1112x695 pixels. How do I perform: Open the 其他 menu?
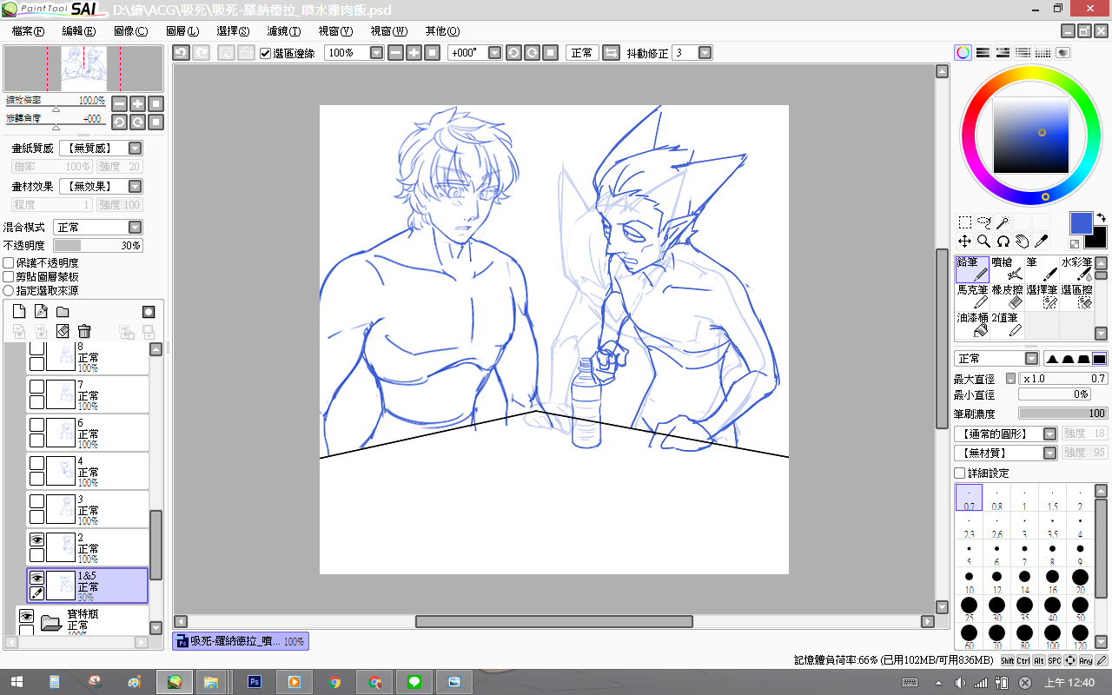click(441, 31)
